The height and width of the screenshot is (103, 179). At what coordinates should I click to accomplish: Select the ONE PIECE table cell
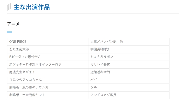[x=18, y=41]
